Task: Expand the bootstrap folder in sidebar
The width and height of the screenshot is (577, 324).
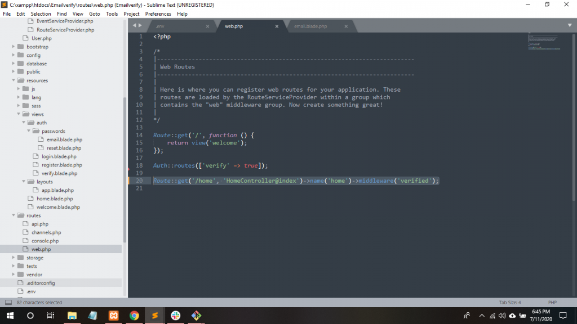Action: [x=14, y=47]
